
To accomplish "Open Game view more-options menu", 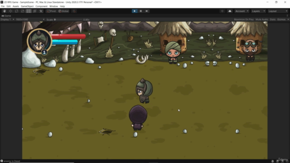I will 287,16.
